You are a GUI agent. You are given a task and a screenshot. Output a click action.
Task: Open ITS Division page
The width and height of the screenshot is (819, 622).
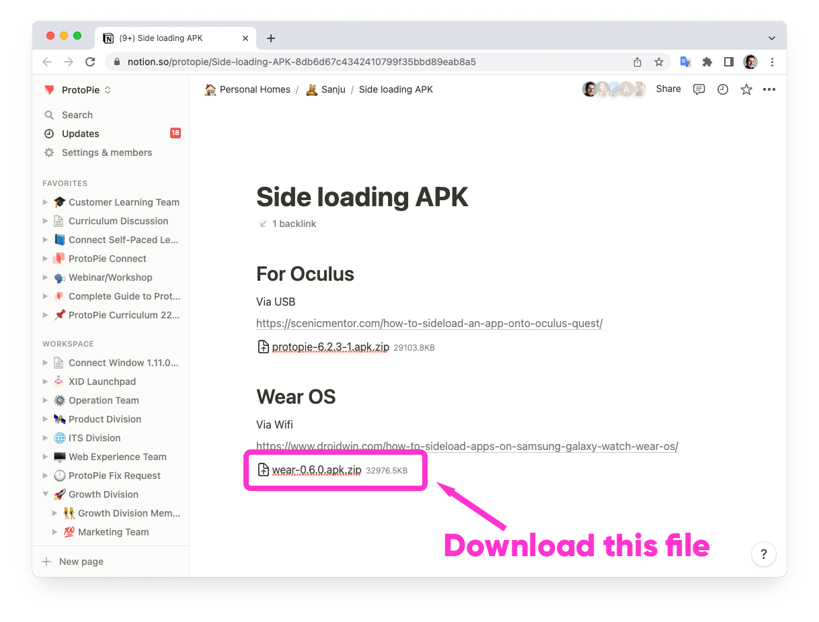tap(95, 438)
